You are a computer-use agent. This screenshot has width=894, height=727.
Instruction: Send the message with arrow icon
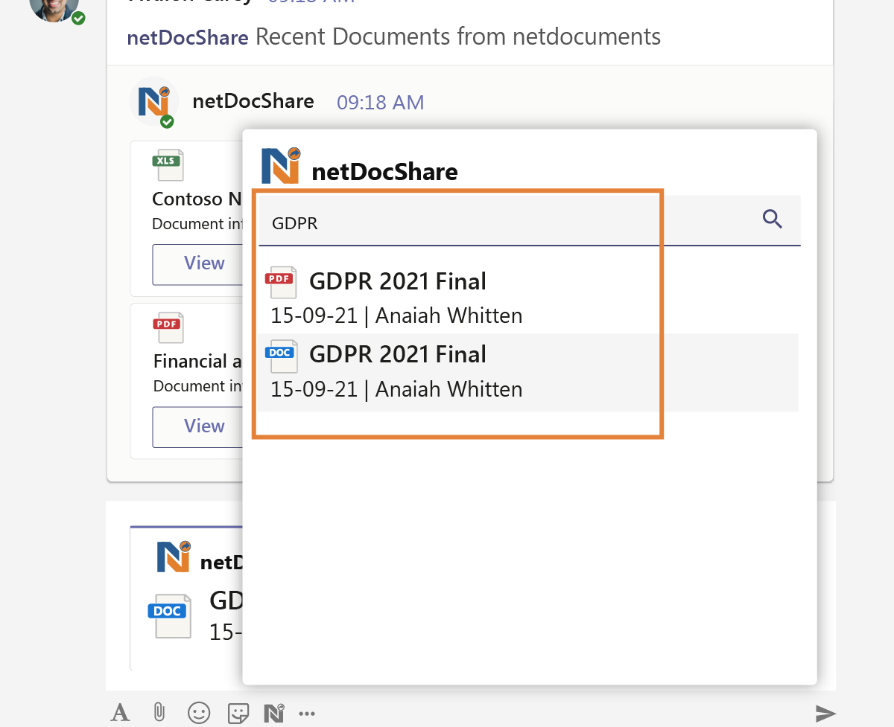click(825, 714)
